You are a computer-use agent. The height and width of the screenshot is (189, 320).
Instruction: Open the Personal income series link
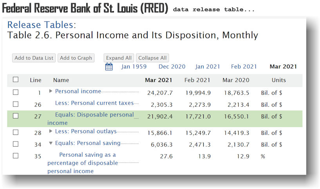click(78, 91)
